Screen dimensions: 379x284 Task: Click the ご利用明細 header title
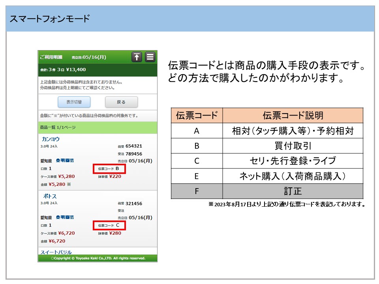[51, 57]
